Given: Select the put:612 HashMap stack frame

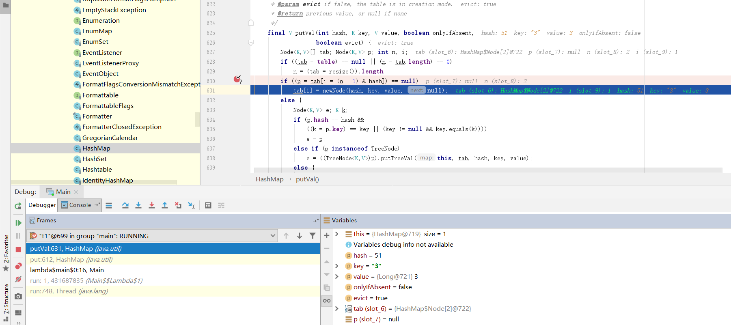Looking at the screenshot, I should pos(71,260).
